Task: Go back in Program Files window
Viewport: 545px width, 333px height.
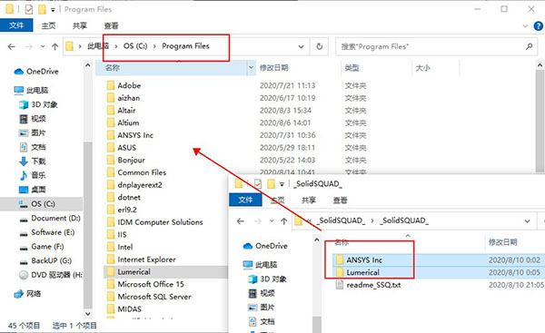Action: coord(12,46)
